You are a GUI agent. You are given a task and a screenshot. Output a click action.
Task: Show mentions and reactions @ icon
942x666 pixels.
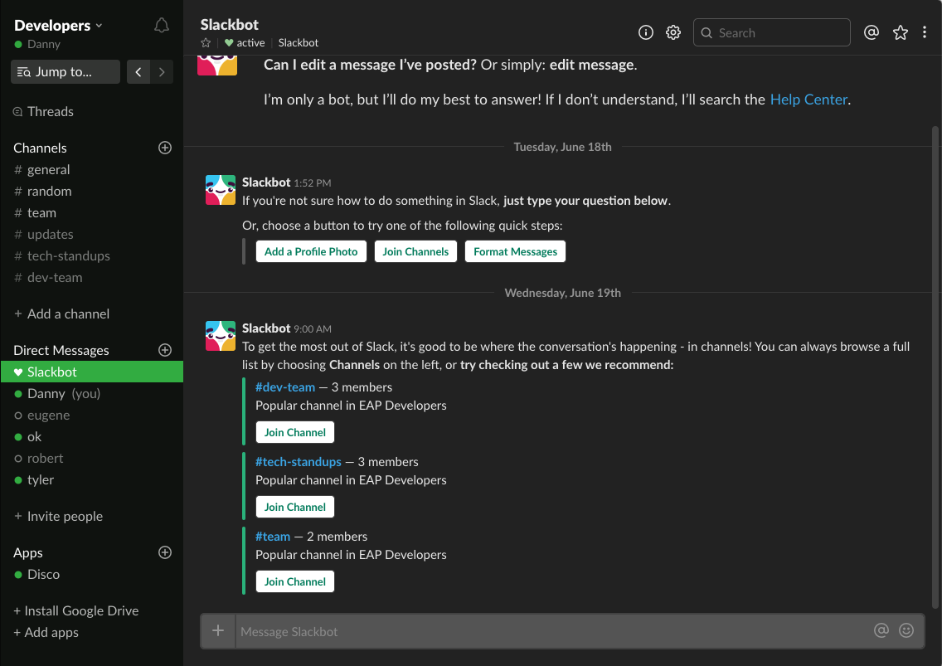pos(872,32)
